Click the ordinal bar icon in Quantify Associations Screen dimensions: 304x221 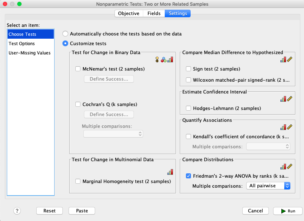pyautogui.click(x=283, y=127)
